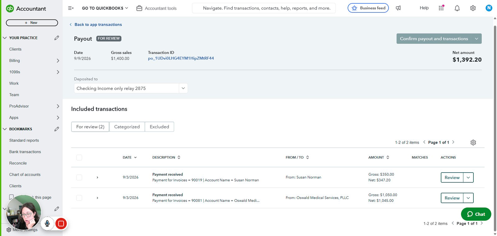Click the global search navigation field
Screen dimensions: 497x236
pos(264,8)
